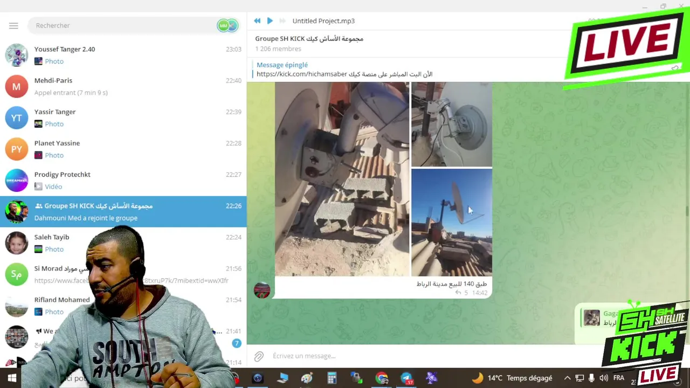The width and height of the screenshot is (690, 388).
Task: Click the green avatar of Si Morad
Action: pos(17,274)
